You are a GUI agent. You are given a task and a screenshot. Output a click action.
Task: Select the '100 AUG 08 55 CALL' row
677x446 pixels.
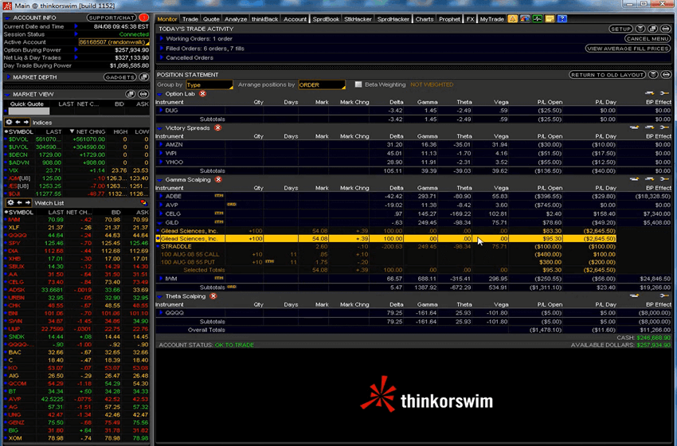pyautogui.click(x=386, y=254)
